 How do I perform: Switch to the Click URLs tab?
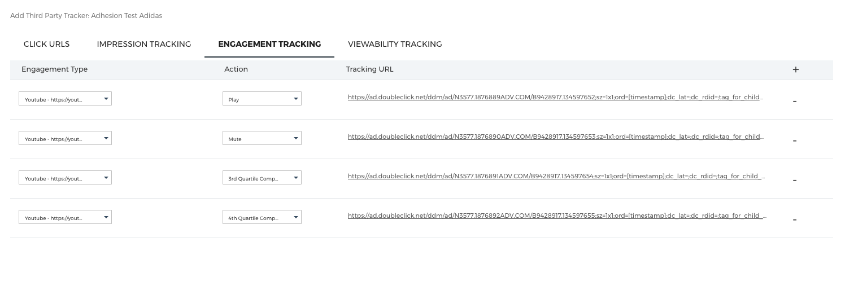point(46,44)
